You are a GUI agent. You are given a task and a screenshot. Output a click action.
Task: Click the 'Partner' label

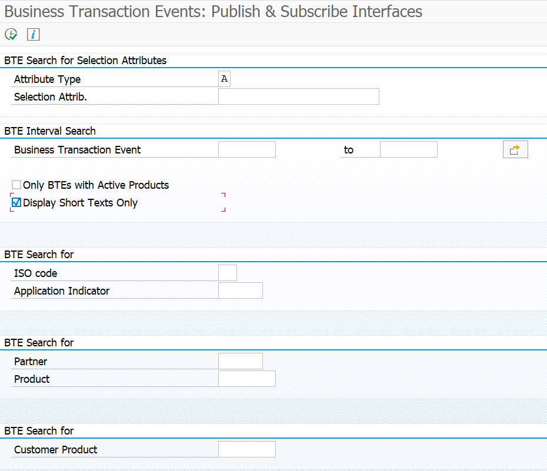(31, 362)
